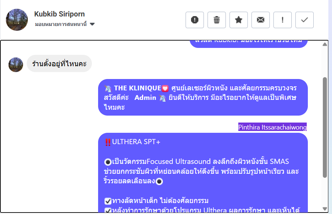Delete conversation using the trash icon
This screenshot has width=332, height=214.
coord(217,20)
